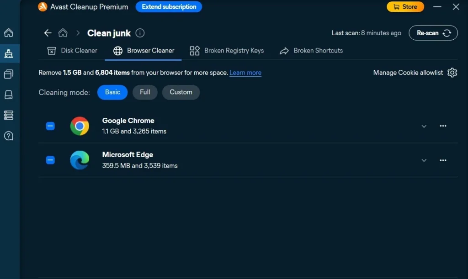468x279 pixels.
Task: Select Full cleaning mode
Action: pos(145,92)
